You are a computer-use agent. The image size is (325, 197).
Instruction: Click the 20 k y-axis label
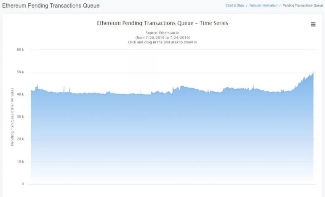point(20,139)
